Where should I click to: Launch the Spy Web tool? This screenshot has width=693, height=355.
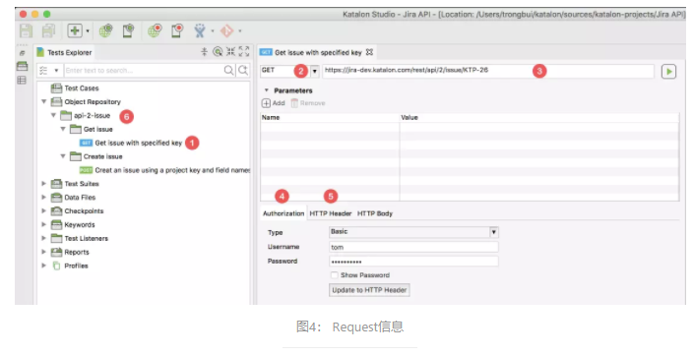coord(105,30)
